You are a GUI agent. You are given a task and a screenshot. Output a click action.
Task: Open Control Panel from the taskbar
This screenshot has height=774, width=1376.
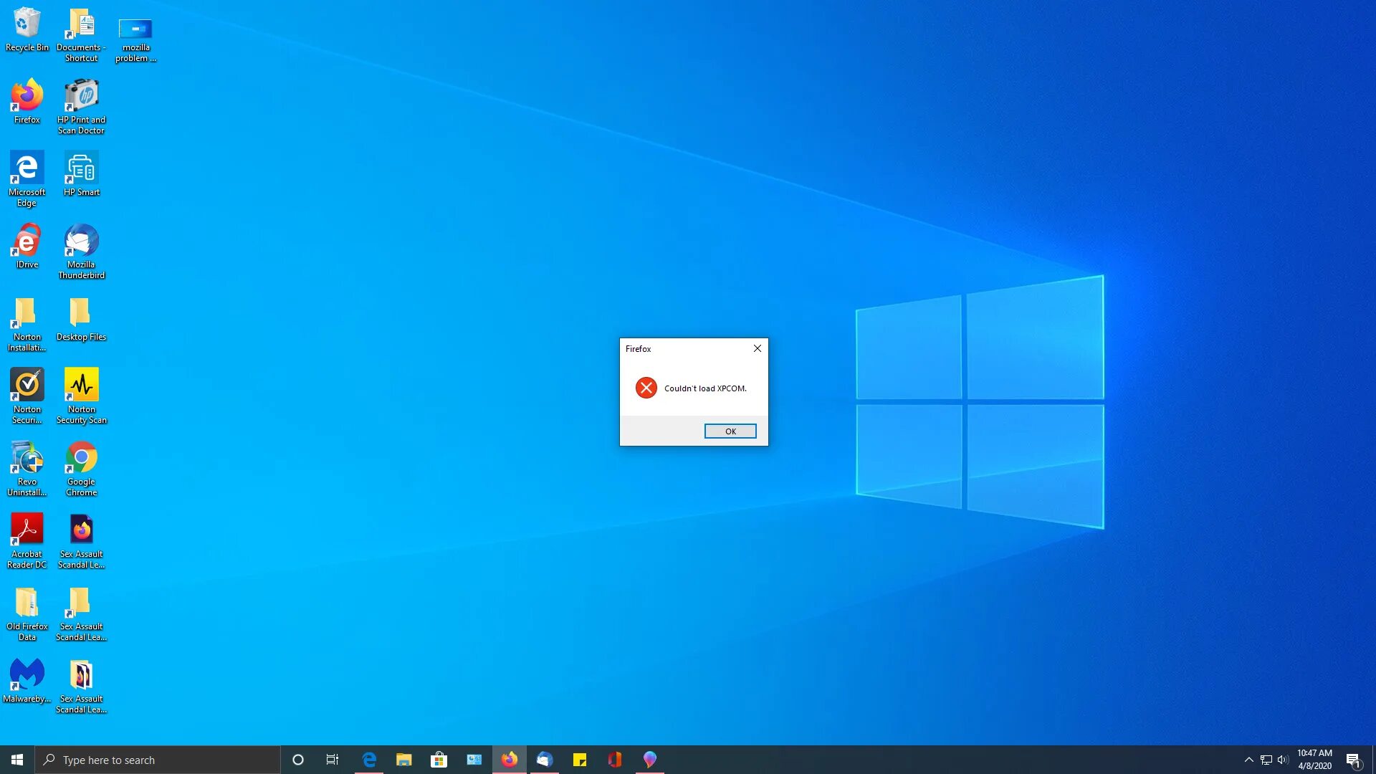474,760
